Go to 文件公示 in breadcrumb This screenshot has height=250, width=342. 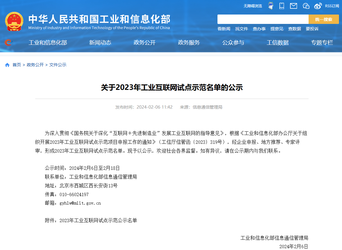(58, 65)
